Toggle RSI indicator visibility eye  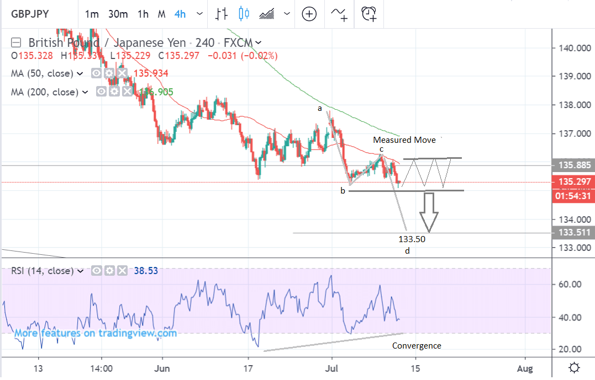click(x=97, y=271)
